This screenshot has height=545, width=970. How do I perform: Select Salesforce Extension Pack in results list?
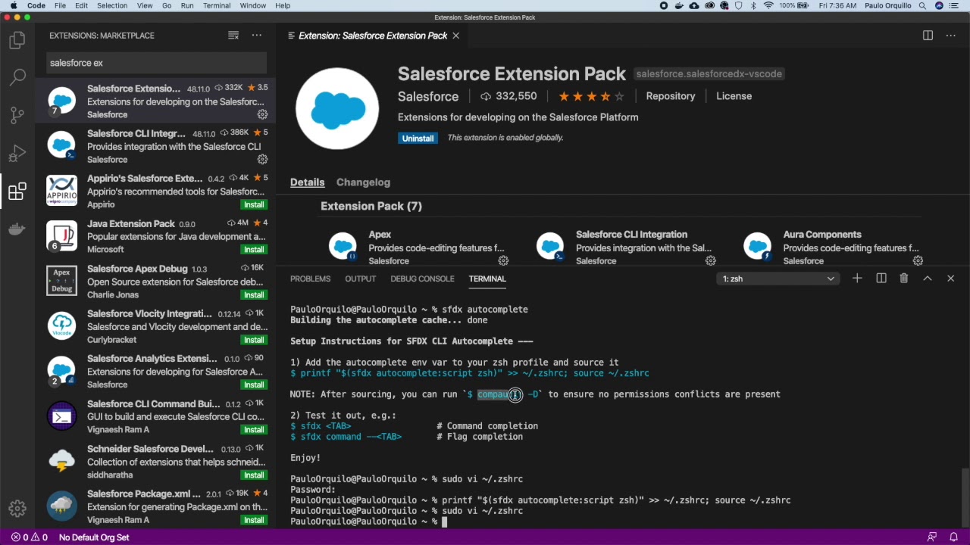point(155,101)
